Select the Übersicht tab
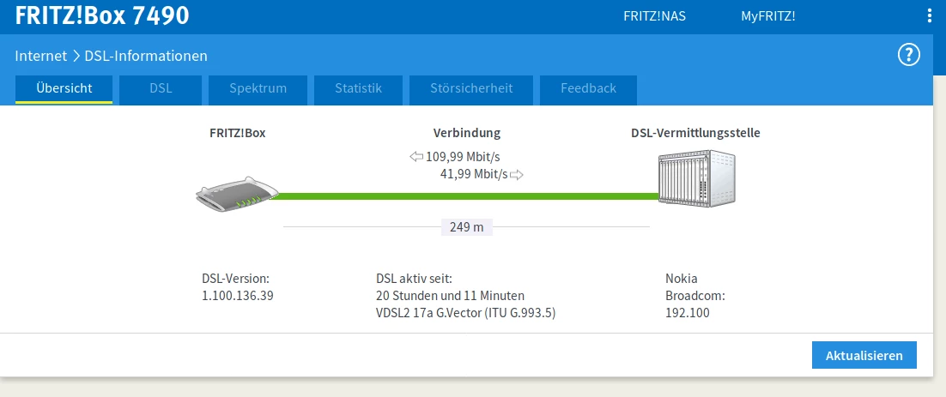 (64, 89)
